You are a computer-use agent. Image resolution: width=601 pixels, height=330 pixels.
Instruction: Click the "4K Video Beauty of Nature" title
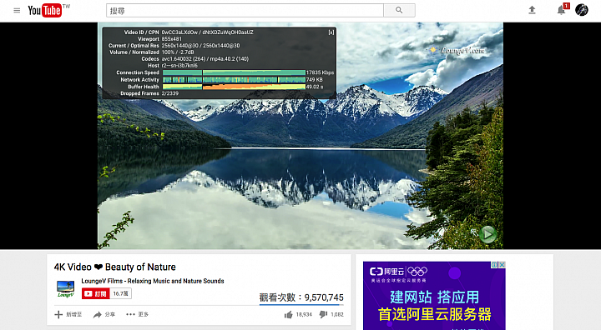(114, 267)
